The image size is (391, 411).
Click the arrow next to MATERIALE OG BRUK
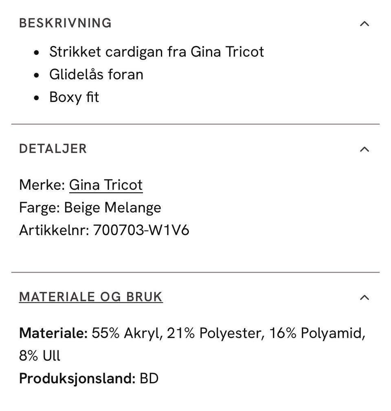(364, 297)
